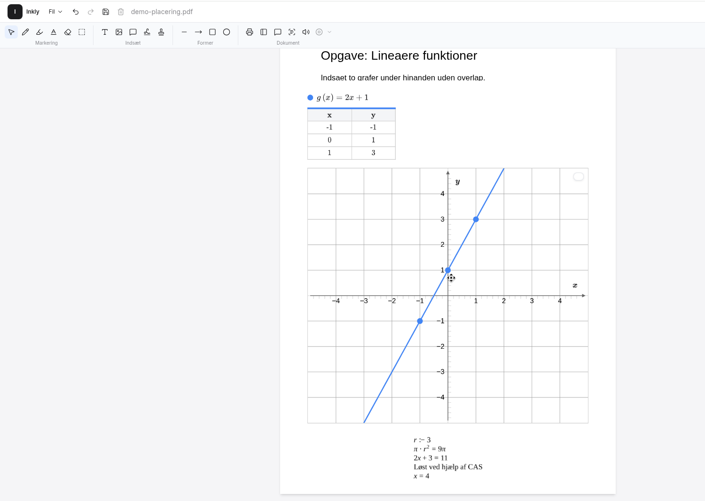
Task: Click the text "Løst ved hjælp af CAS"
Action: (448, 467)
